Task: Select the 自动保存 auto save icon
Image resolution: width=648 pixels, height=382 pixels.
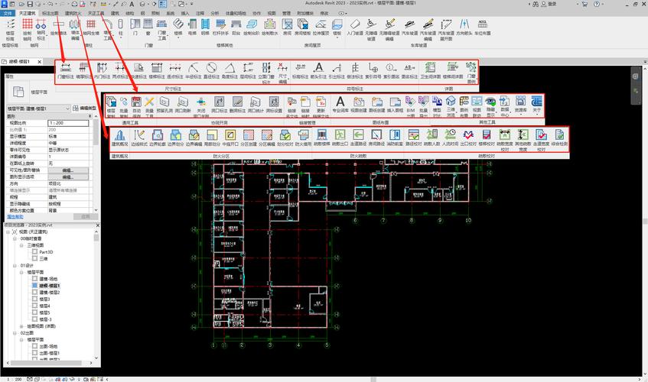Action: click(136, 103)
